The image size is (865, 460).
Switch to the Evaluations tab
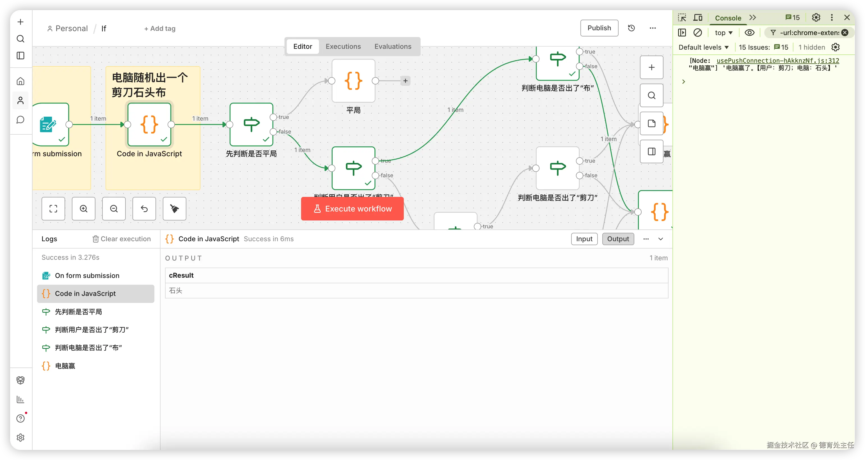click(x=393, y=46)
